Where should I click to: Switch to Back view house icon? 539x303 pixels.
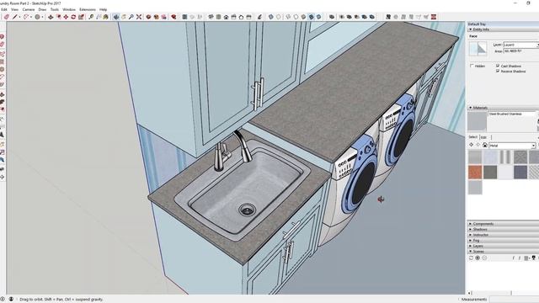(242, 17)
